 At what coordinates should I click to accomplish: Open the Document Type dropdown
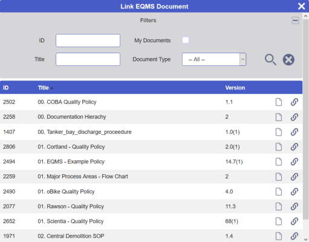point(214,59)
